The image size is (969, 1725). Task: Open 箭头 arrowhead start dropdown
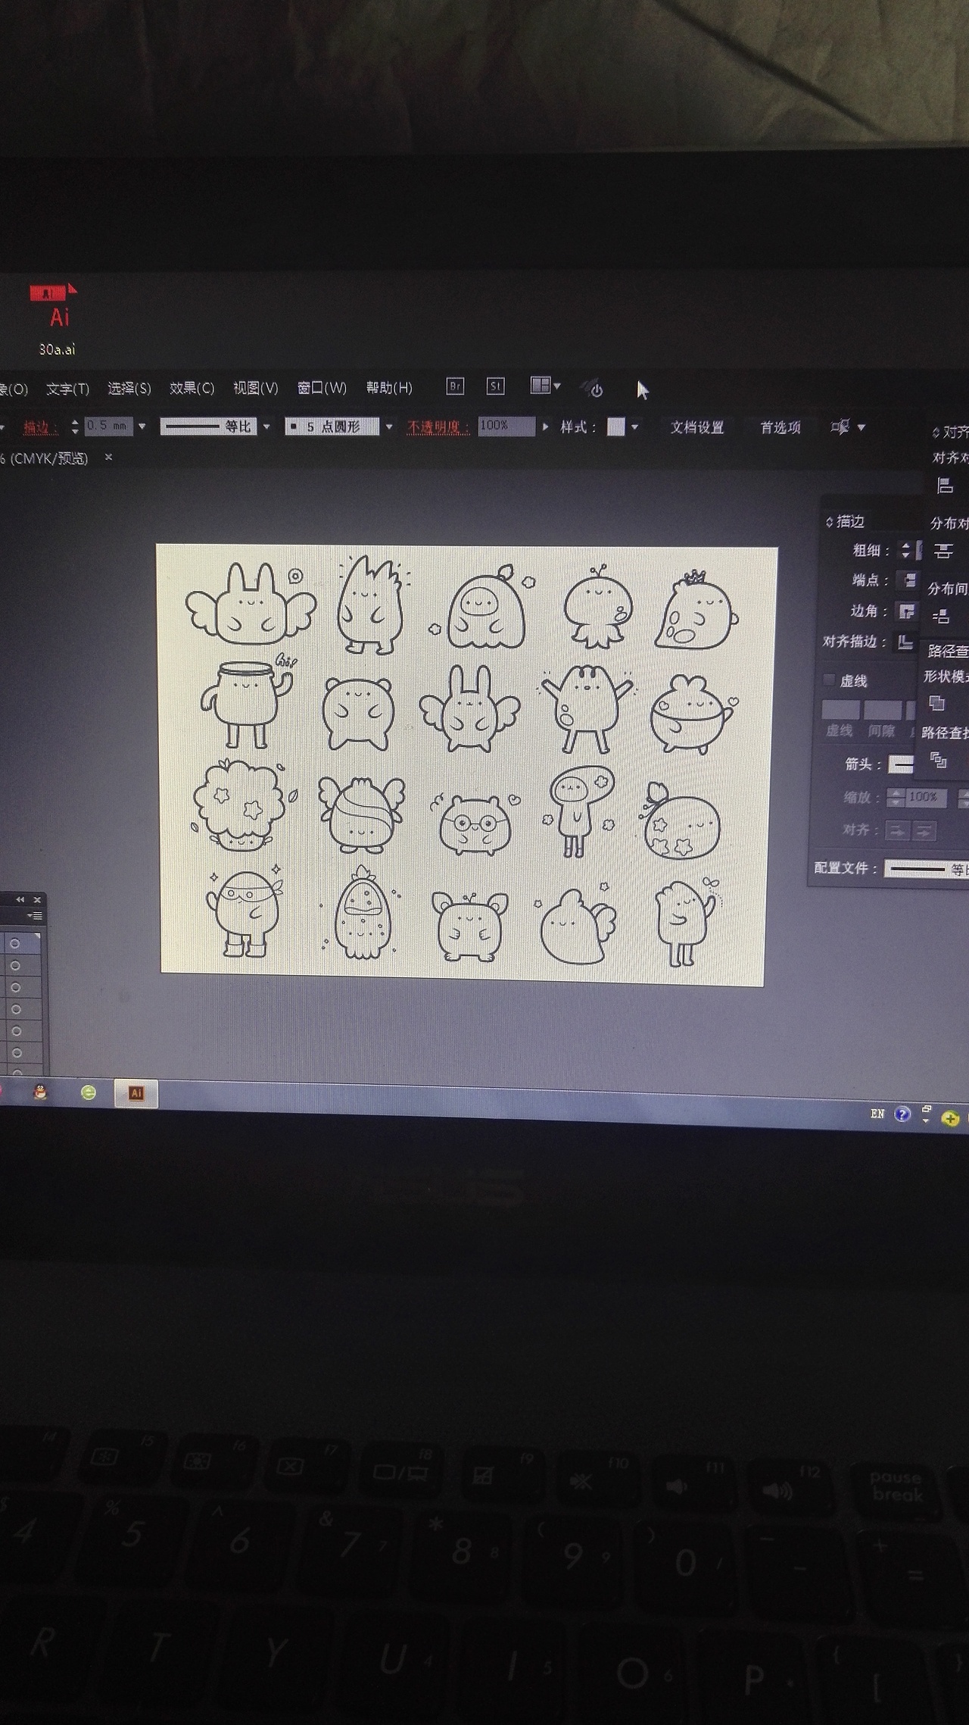(901, 764)
